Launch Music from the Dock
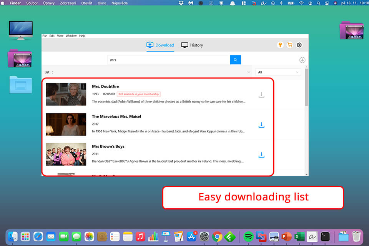This screenshot has width=369, height=246. pyautogui.click(x=141, y=237)
